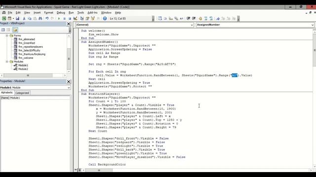Screen dimensions: 316x177
Task: Open the Tools menu
Action: (80, 12)
